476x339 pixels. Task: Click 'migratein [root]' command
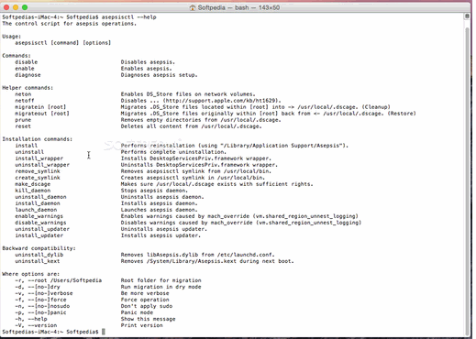(40, 107)
